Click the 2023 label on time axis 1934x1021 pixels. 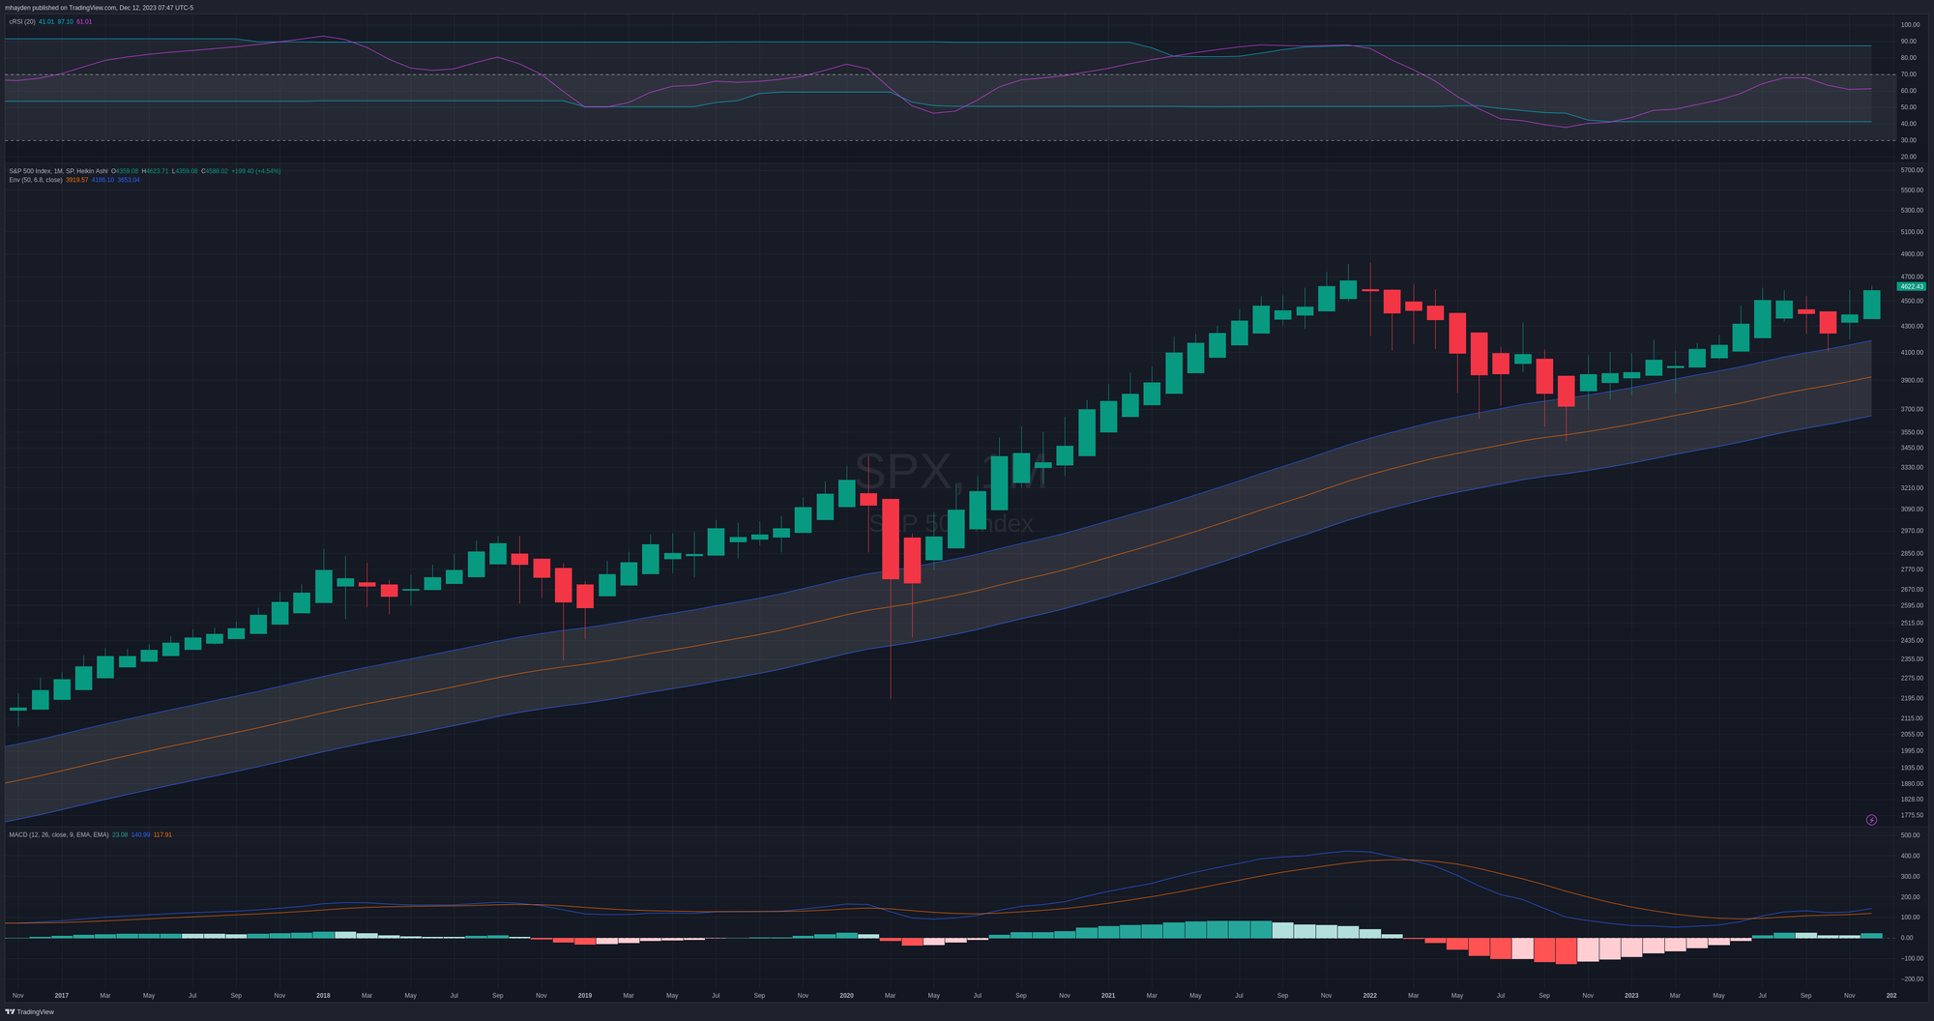tap(1631, 995)
